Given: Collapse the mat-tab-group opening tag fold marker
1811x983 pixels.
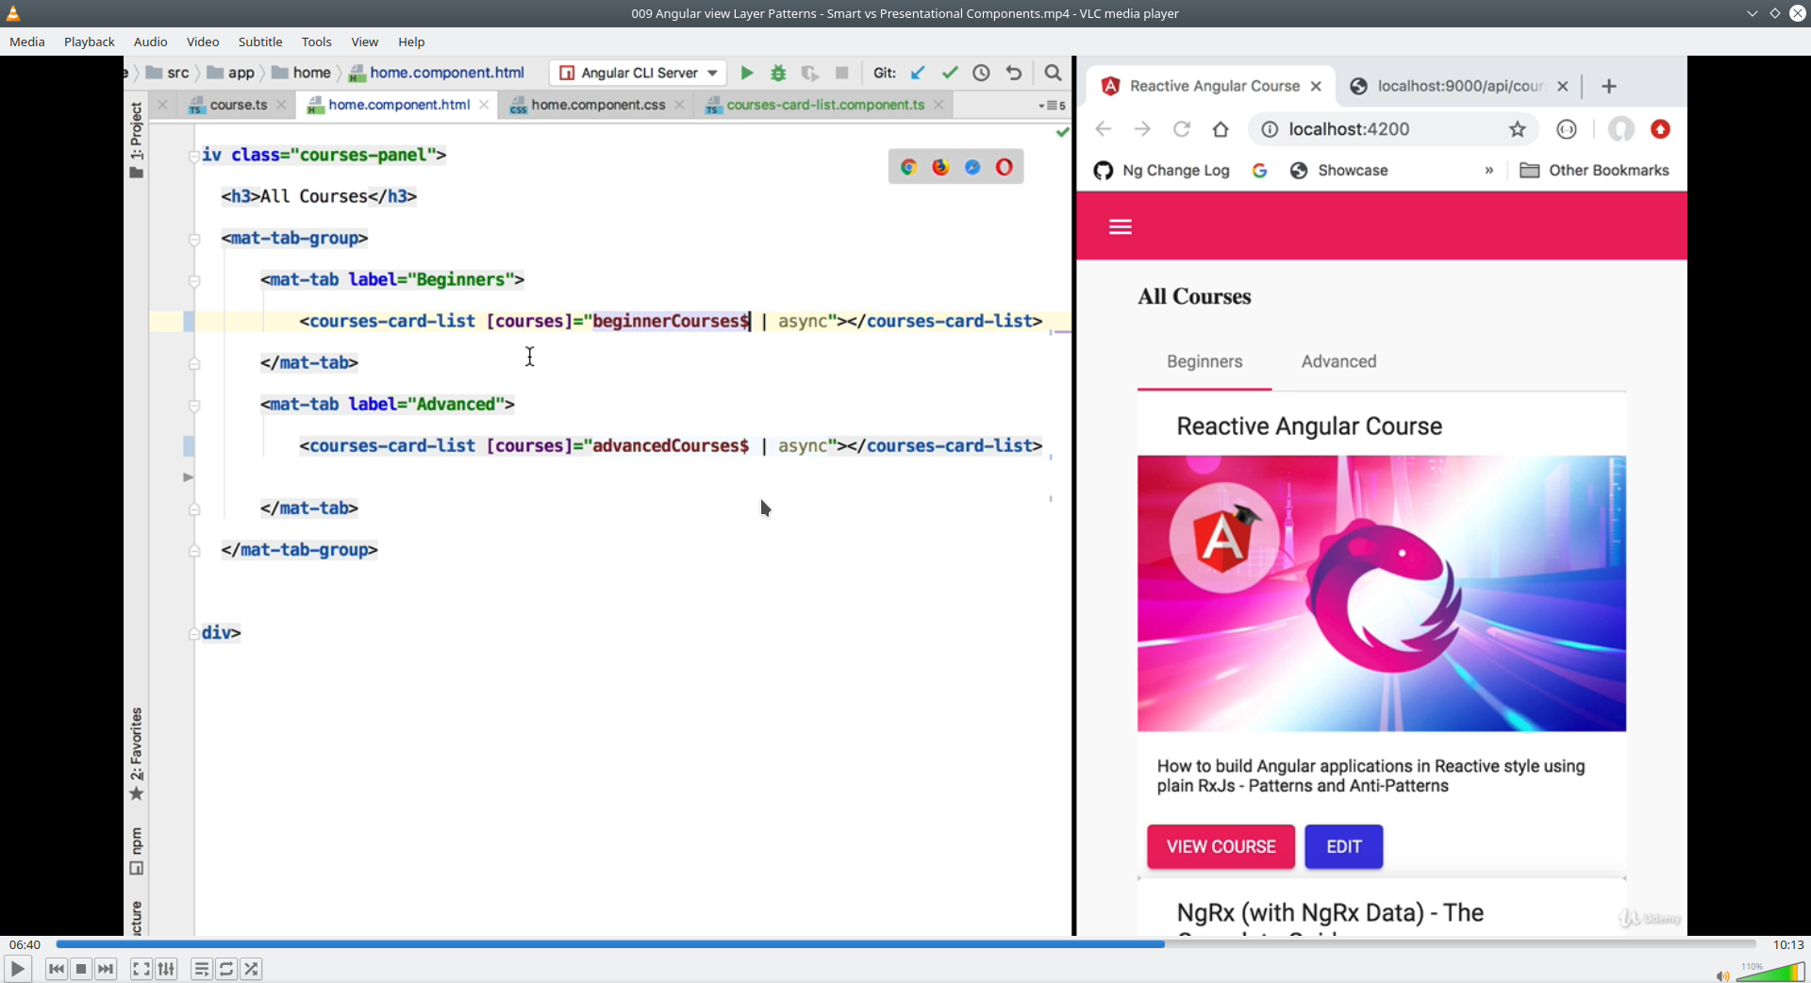Looking at the screenshot, I should click(x=194, y=240).
